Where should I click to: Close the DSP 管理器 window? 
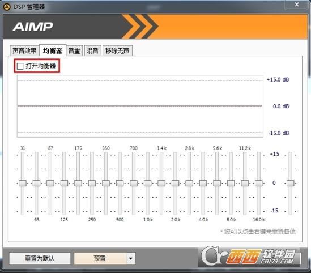[297, 5]
